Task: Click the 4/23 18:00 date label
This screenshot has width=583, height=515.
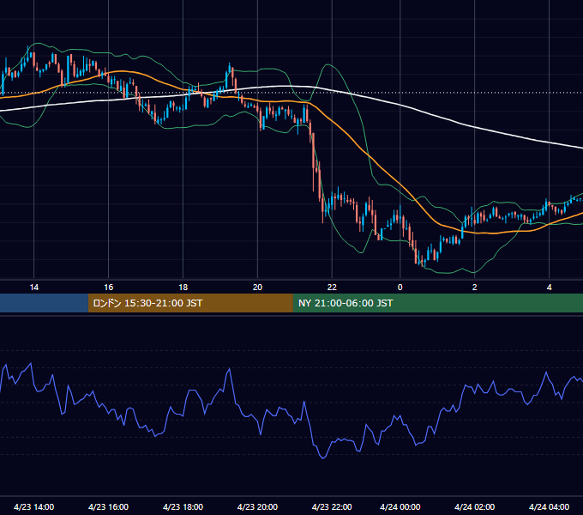Action: tap(183, 506)
